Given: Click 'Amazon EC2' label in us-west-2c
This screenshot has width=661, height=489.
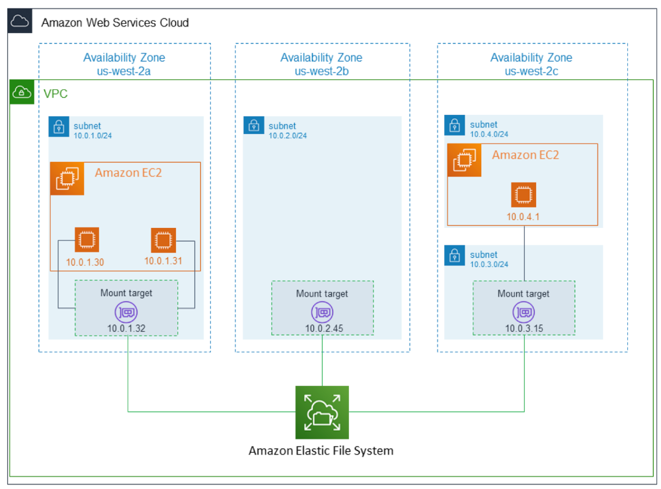Looking at the screenshot, I should (x=525, y=155).
